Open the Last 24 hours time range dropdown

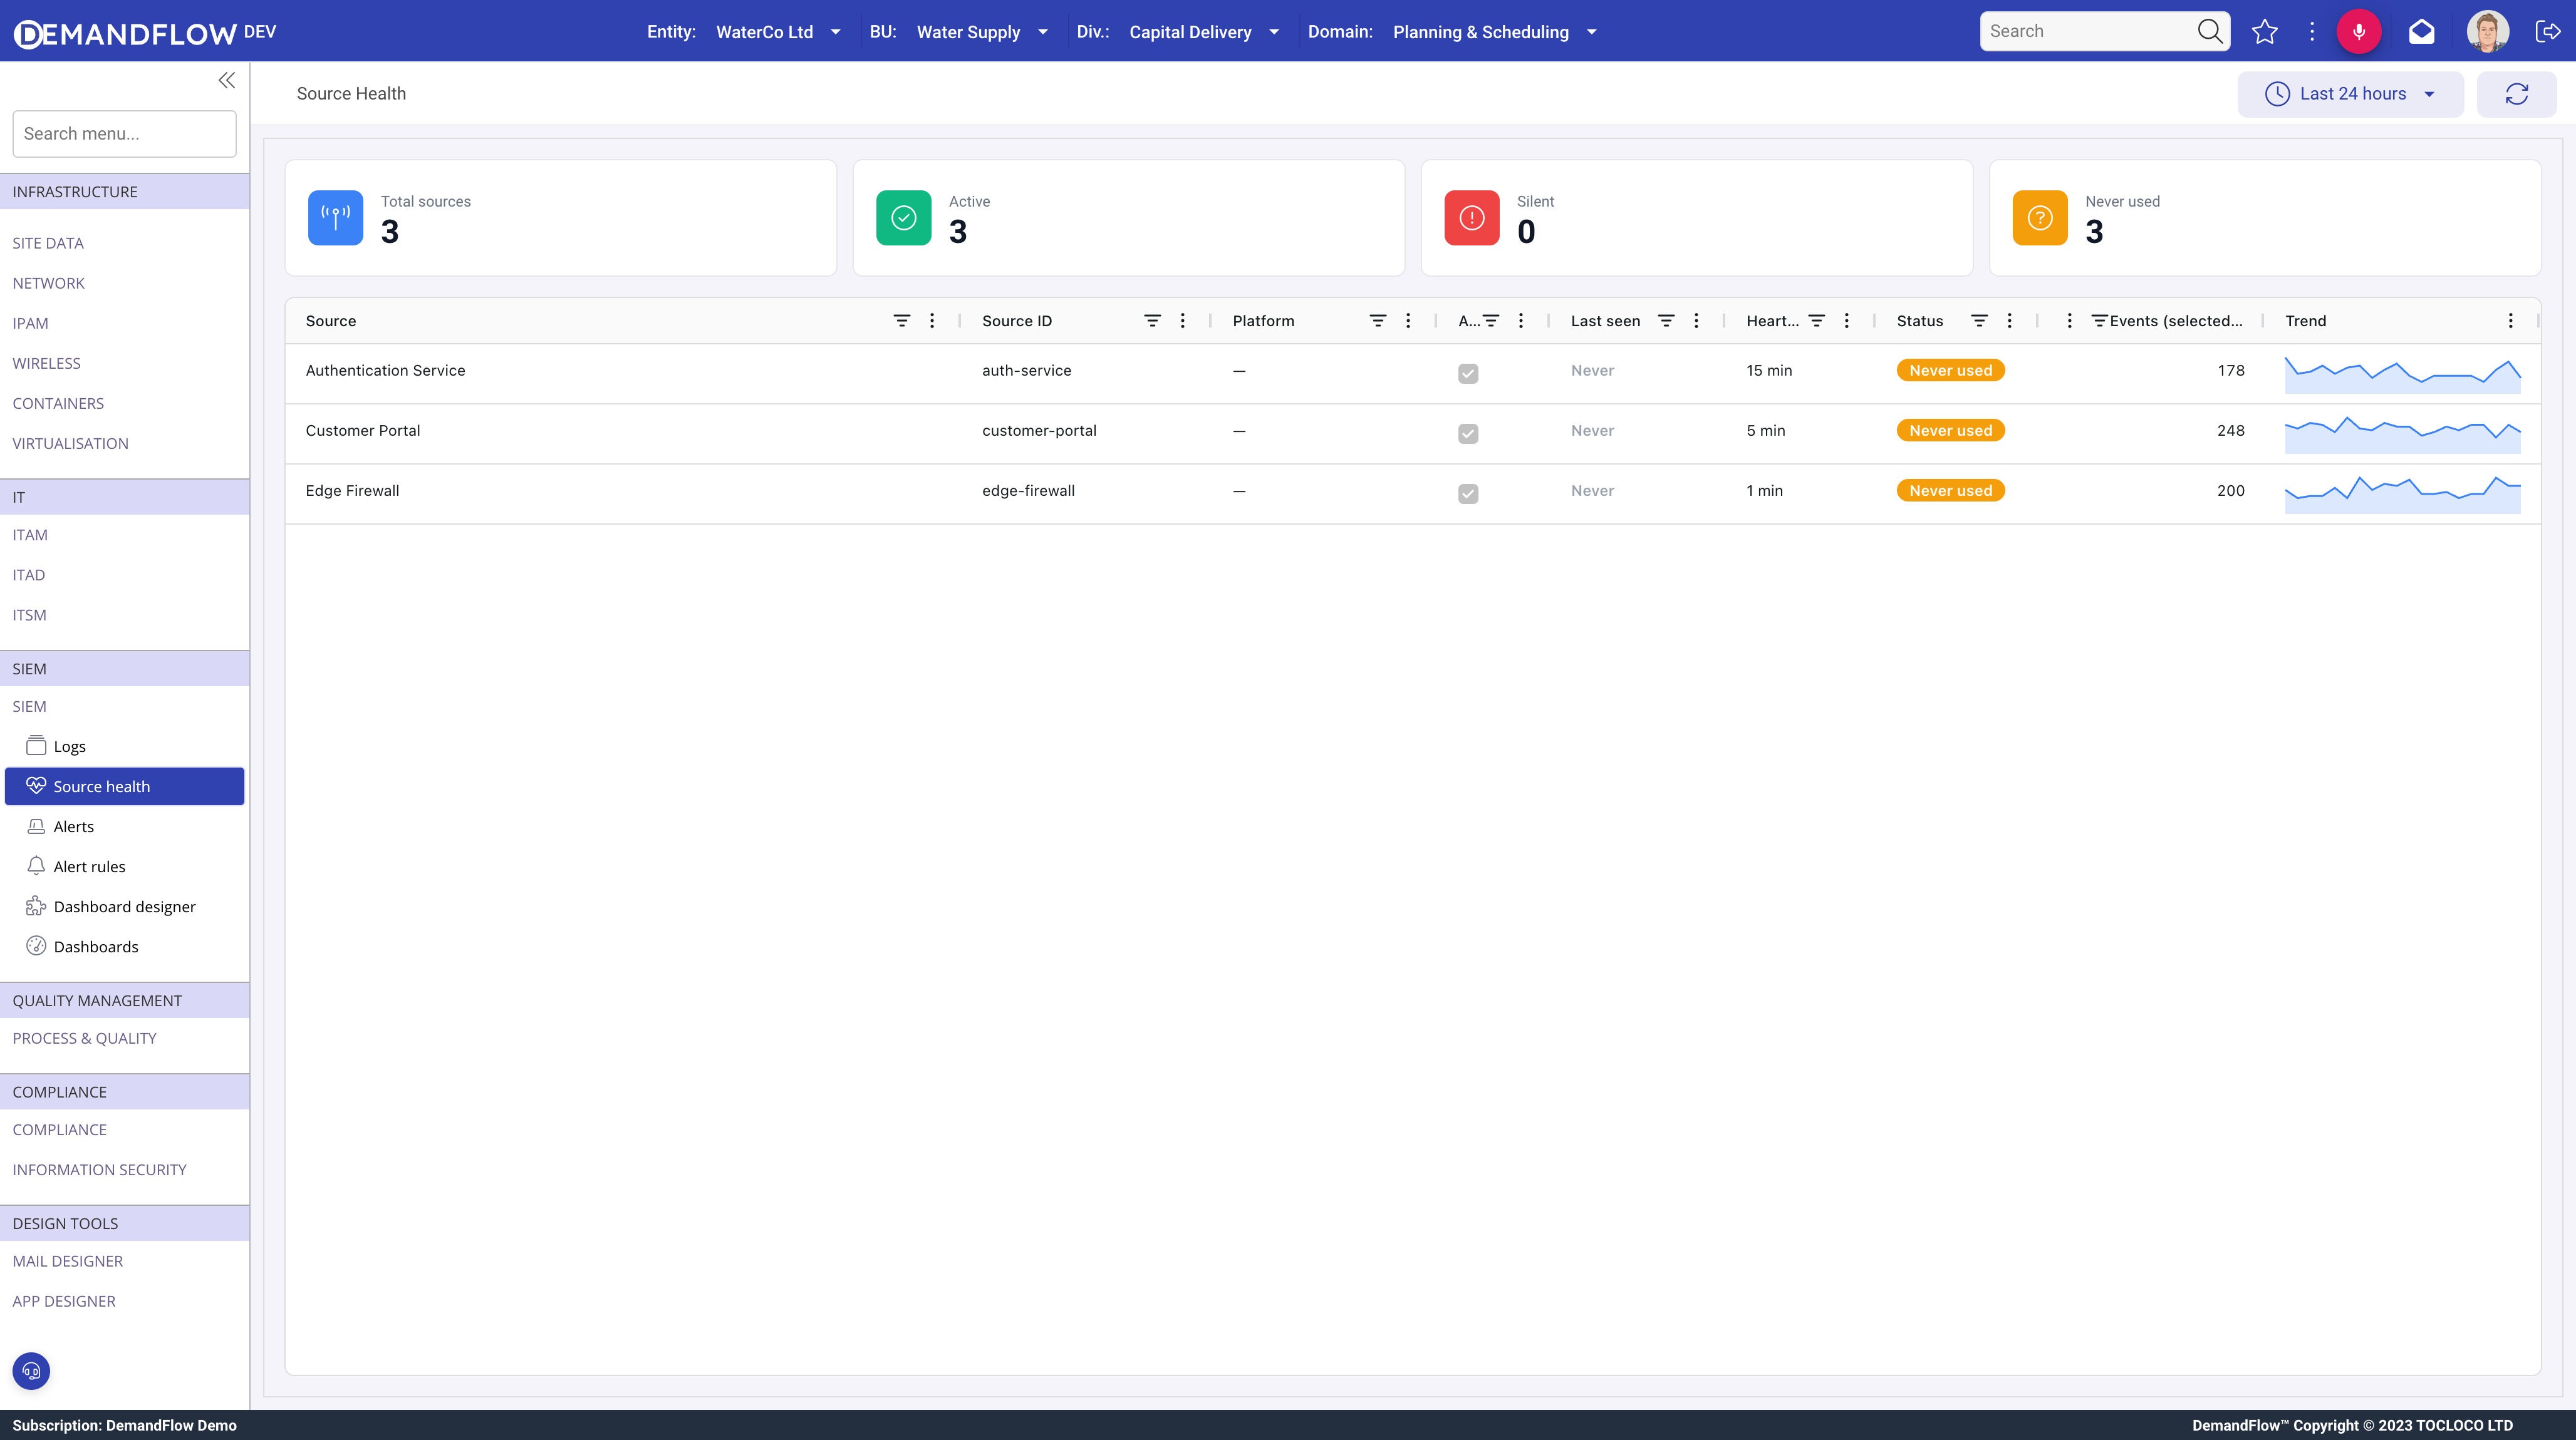click(2350, 93)
